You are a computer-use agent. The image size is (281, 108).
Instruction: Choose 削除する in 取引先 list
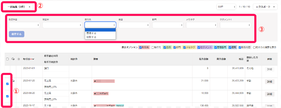point(100,37)
